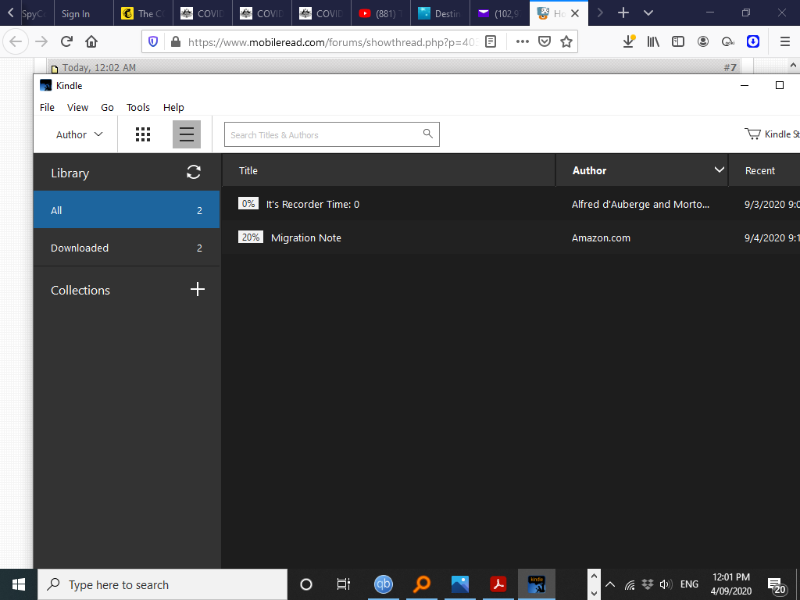The height and width of the screenshot is (600, 800).
Task: Click ENG language indicator in tray
Action: point(689,584)
